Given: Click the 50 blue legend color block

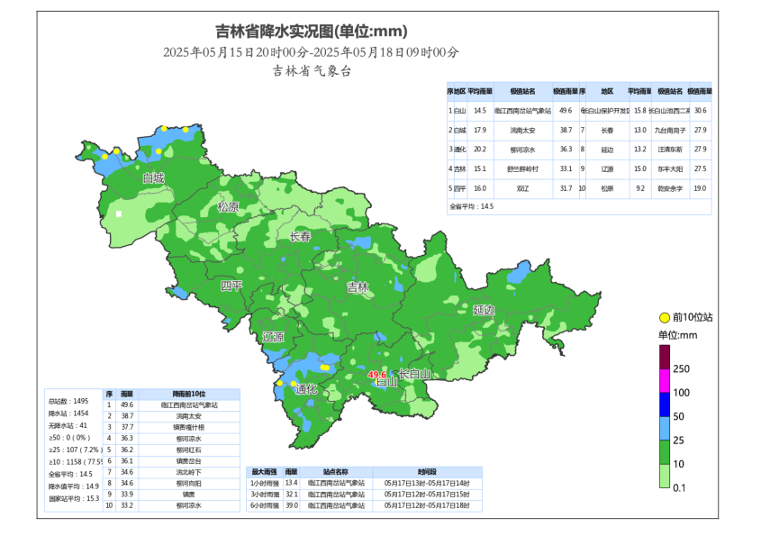Looking at the screenshot, I should tap(664, 404).
